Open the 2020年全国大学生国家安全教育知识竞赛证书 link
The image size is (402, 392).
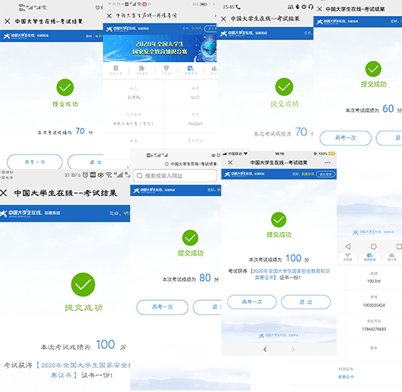[x=290, y=274]
